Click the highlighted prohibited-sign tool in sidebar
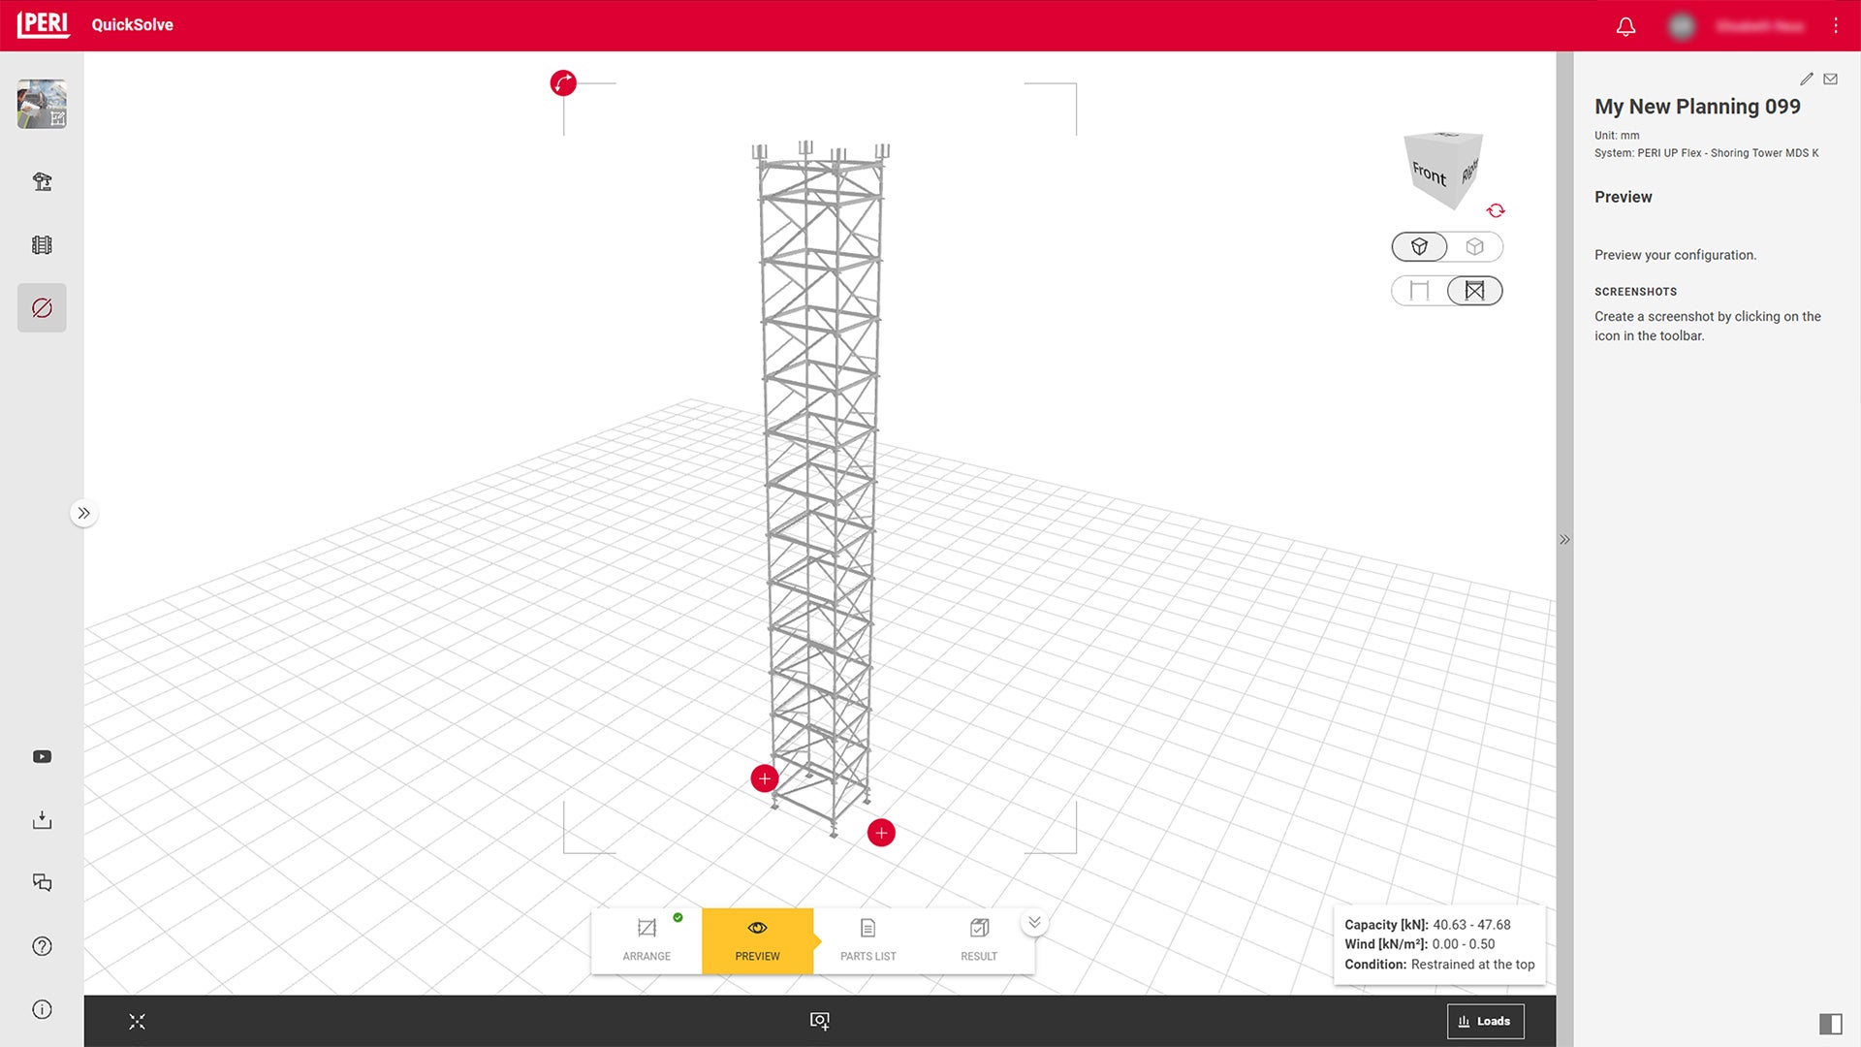Screen dimensions: 1861x1047 coord(42,307)
